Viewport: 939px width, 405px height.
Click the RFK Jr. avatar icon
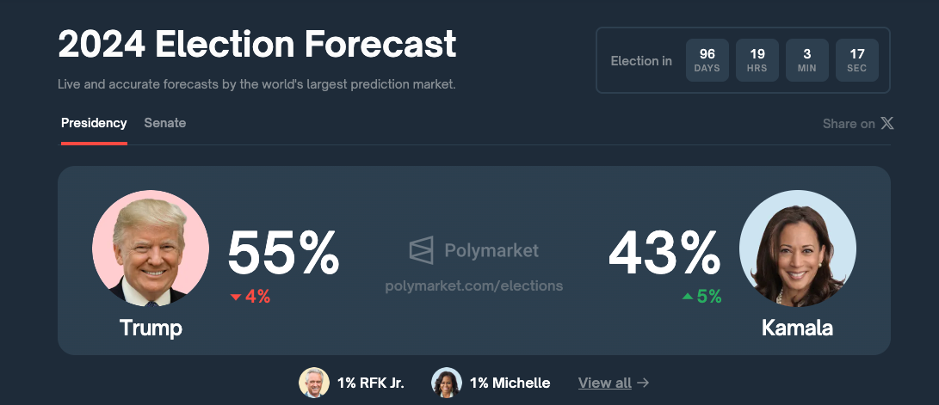tap(314, 383)
